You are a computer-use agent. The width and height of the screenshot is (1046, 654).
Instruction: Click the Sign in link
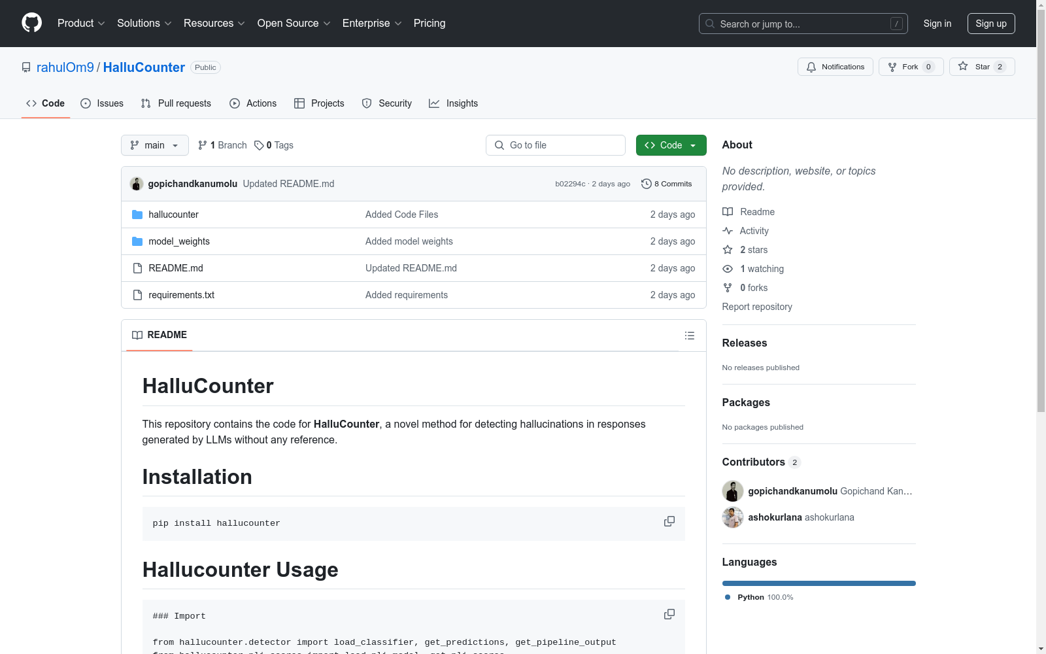click(937, 24)
